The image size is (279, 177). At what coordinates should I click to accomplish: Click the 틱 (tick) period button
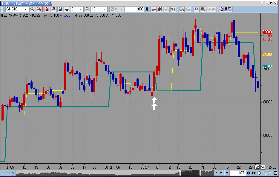click(x=87, y=9)
